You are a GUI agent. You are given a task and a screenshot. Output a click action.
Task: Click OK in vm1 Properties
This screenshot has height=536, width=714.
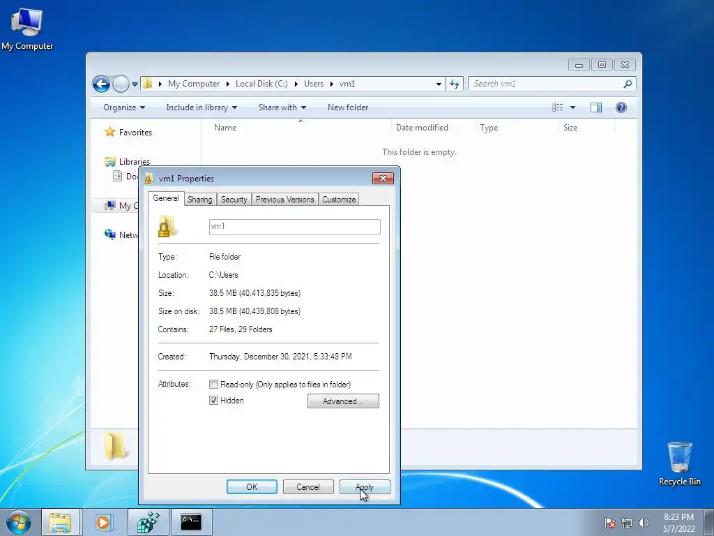(x=252, y=486)
